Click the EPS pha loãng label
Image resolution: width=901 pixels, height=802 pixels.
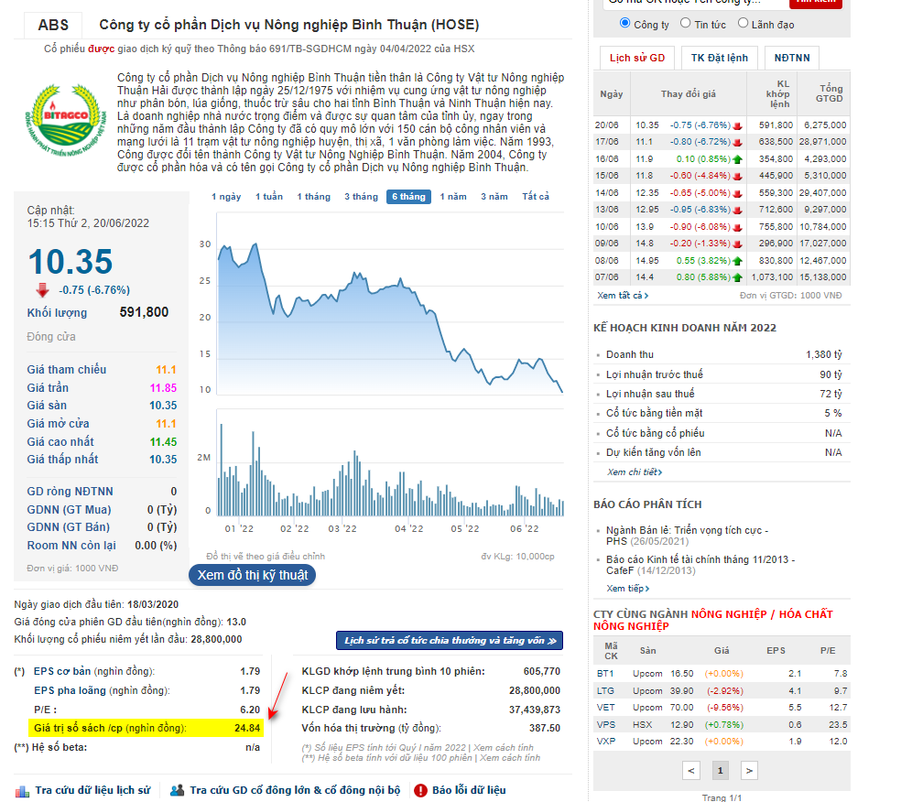pos(70,690)
